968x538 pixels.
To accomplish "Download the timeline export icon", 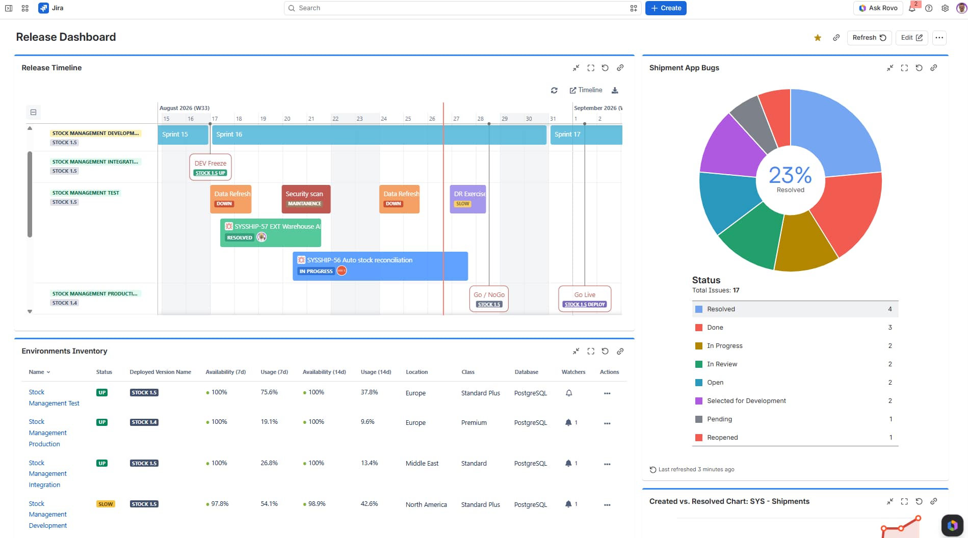I will point(615,90).
